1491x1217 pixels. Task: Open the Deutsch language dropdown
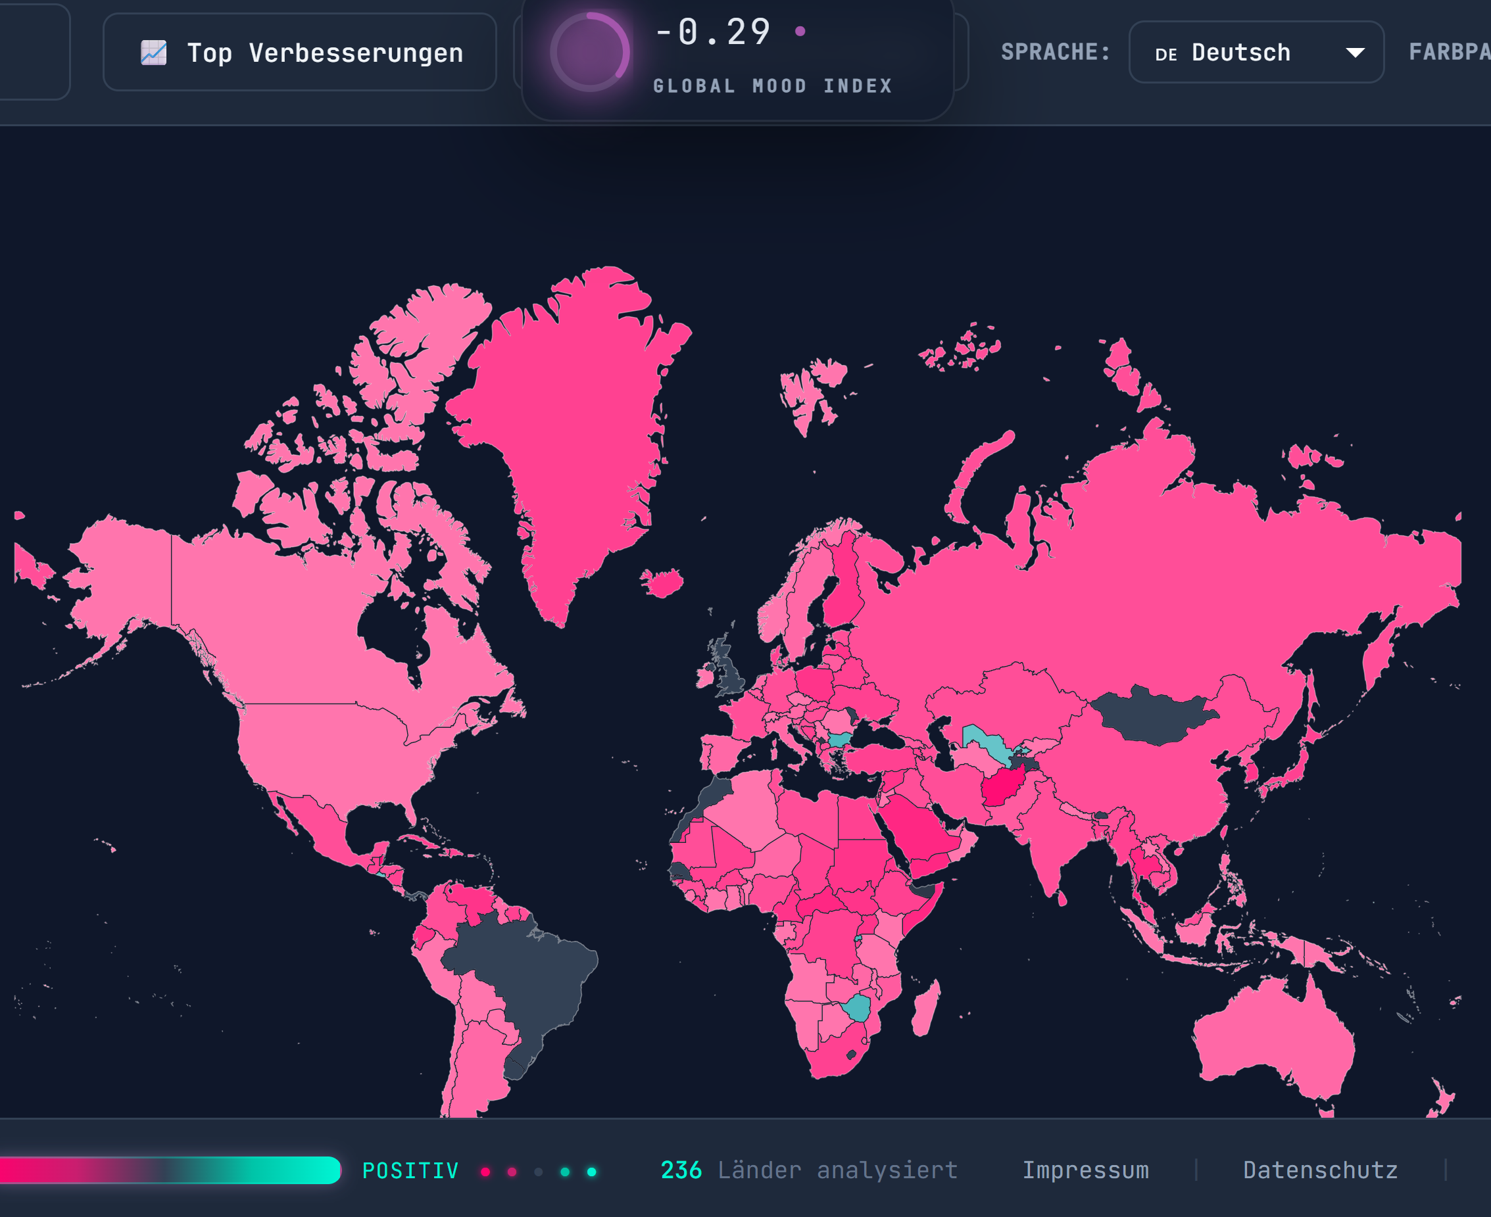click(x=1256, y=52)
